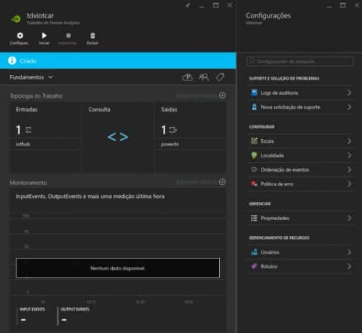Viewport: 362px width, 333px height.
Task: Open the Configurações gear in tdxiotcar toolbar
Action: pos(19,39)
